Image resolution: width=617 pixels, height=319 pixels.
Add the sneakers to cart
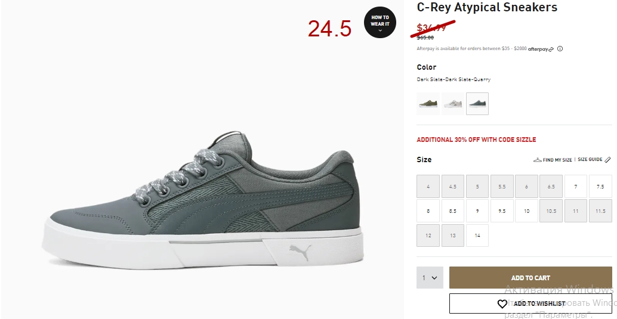[x=530, y=278]
